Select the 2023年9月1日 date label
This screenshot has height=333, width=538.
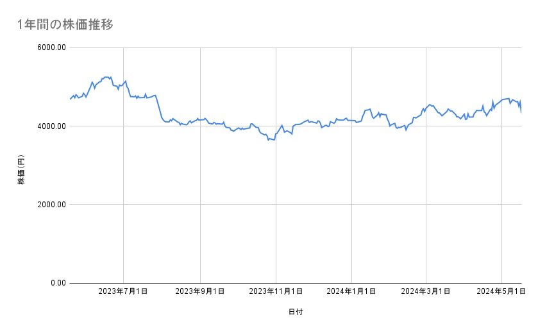[200, 292]
